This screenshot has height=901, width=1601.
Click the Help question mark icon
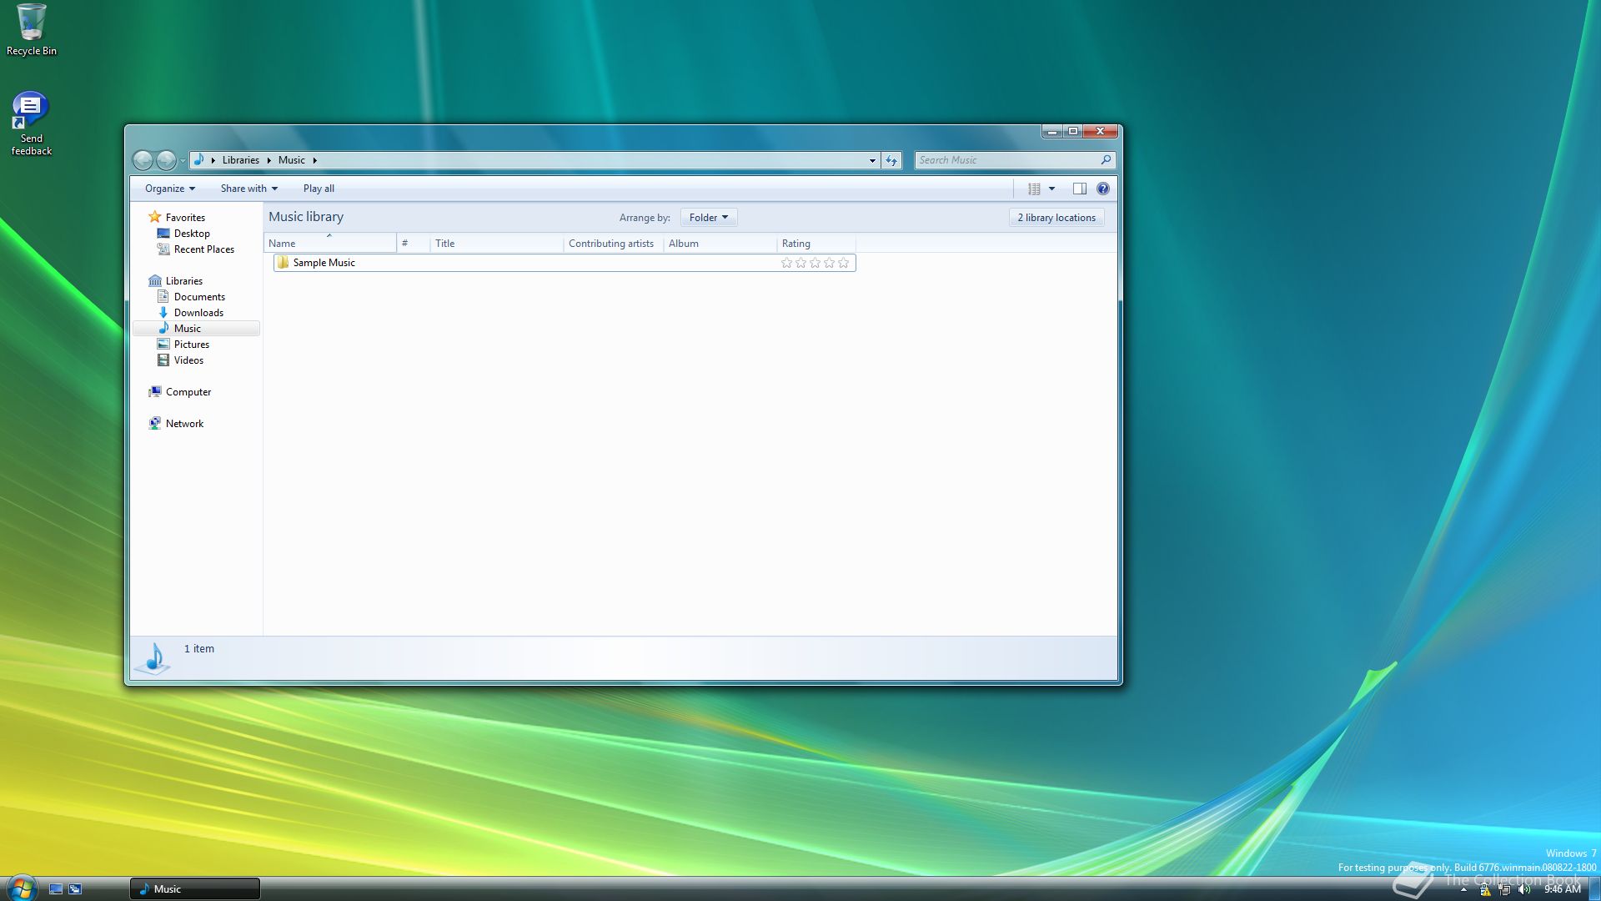click(x=1103, y=189)
